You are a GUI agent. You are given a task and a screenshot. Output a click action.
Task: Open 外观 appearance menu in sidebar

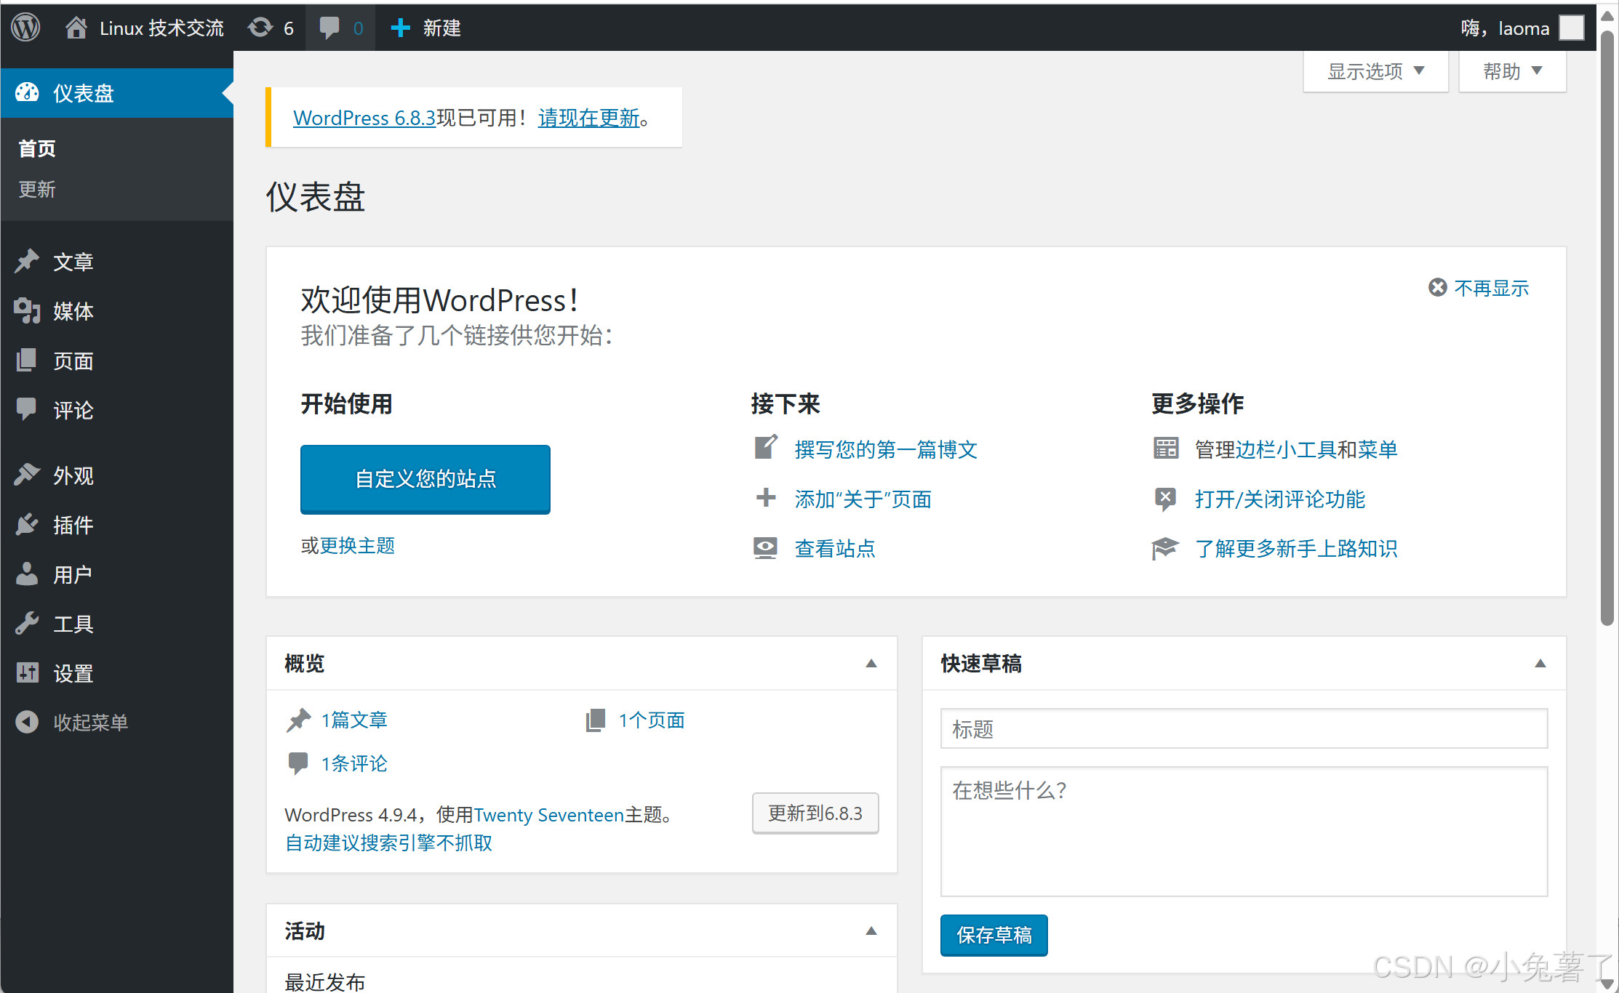[73, 475]
